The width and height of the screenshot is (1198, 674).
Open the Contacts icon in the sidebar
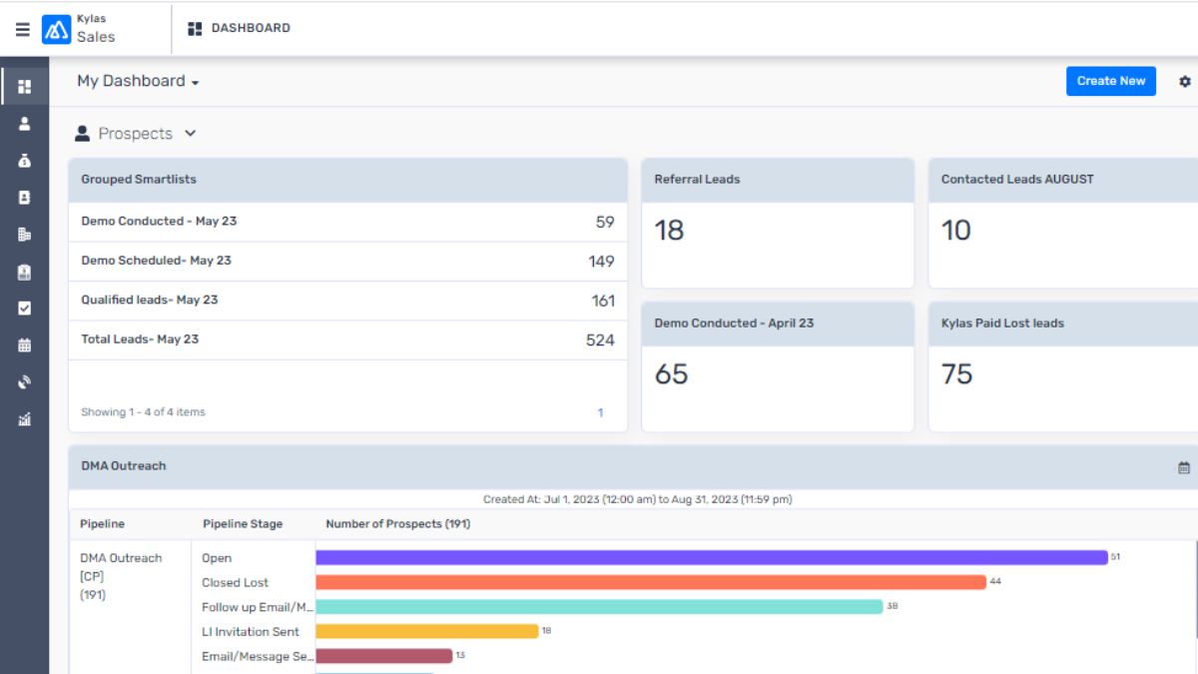pos(24,124)
